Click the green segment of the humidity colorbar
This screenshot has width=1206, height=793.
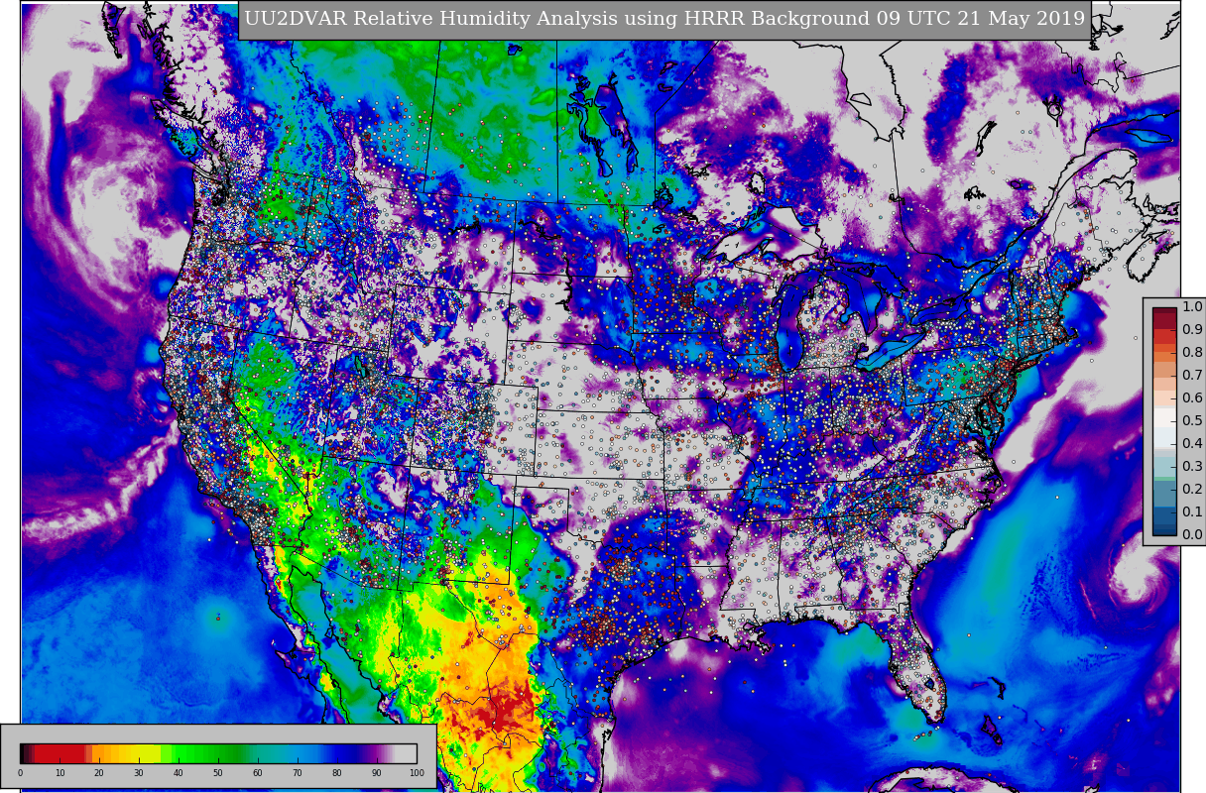point(203,753)
